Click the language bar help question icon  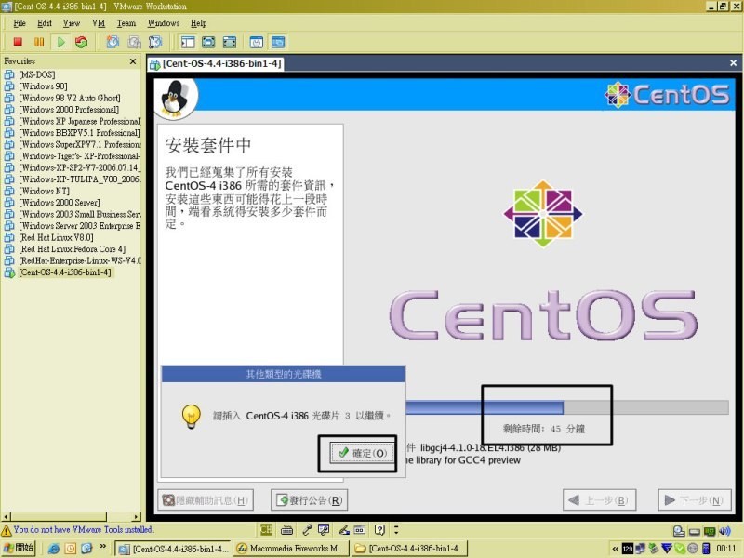point(379,529)
